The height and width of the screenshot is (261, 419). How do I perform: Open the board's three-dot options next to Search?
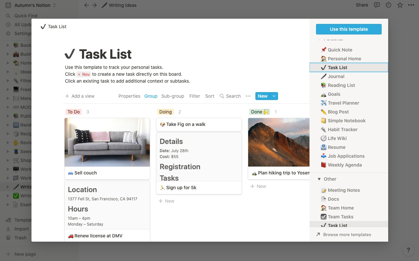[x=248, y=96]
